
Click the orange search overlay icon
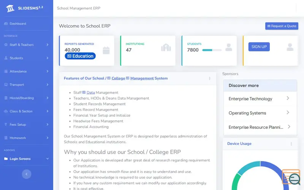coord(291,177)
